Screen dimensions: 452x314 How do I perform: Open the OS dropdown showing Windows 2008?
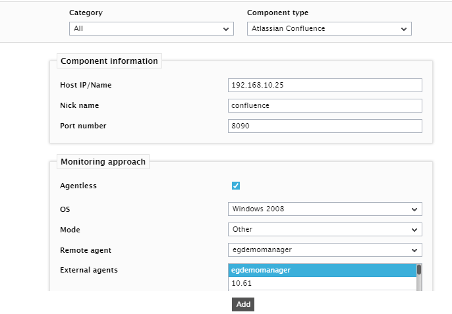tap(325, 209)
